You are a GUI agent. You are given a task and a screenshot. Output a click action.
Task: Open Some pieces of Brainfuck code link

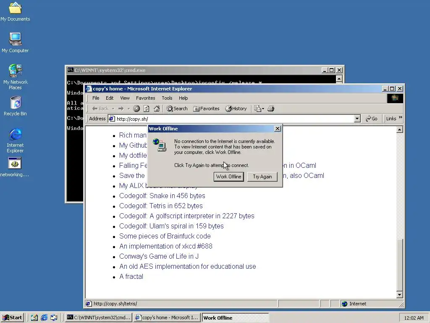[x=165, y=236]
